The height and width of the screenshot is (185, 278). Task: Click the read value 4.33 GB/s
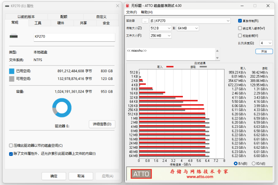[261, 110]
